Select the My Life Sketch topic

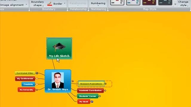pyautogui.click(x=59, y=48)
